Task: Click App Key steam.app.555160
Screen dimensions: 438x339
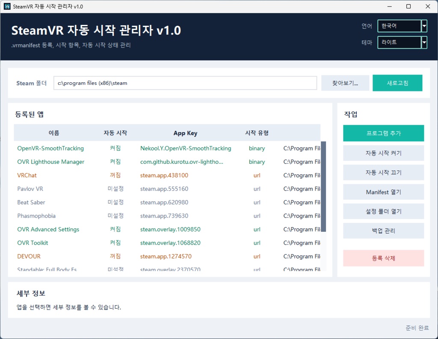Action: 164,189
